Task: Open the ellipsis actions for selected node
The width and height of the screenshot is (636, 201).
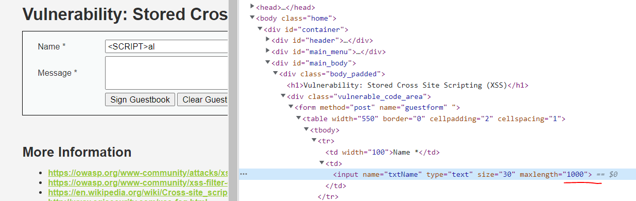Action: pos(244,174)
